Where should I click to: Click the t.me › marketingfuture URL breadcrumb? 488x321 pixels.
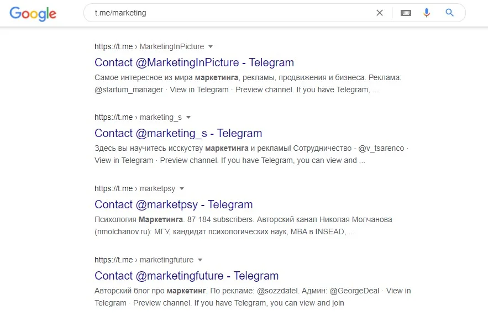coord(144,260)
